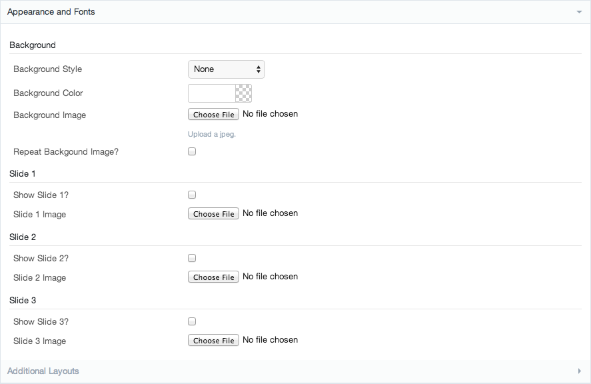Click the 'Upload a jpeg.' hint text
Image resolution: width=591 pixels, height=384 pixels.
coord(212,134)
